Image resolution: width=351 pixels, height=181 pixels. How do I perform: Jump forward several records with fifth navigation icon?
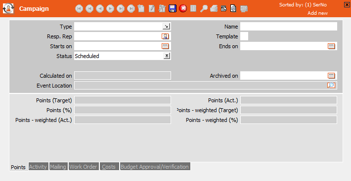(121, 9)
